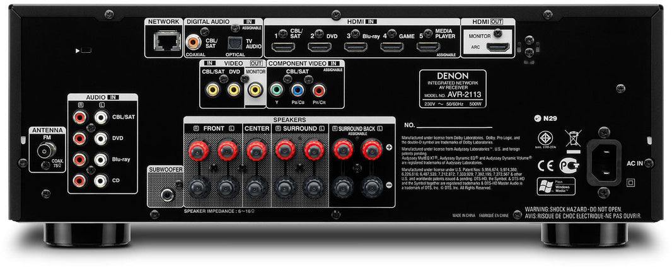
Task: Click the AC IN power socket
Action: click(604, 162)
